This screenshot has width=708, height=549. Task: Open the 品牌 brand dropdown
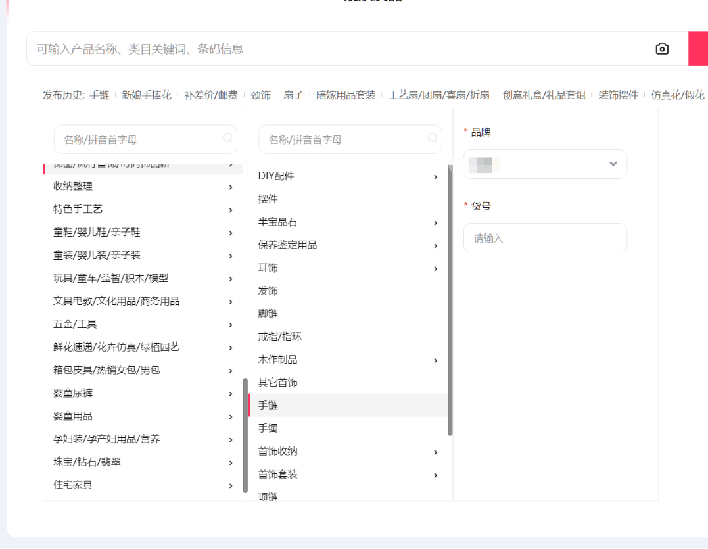tap(545, 164)
